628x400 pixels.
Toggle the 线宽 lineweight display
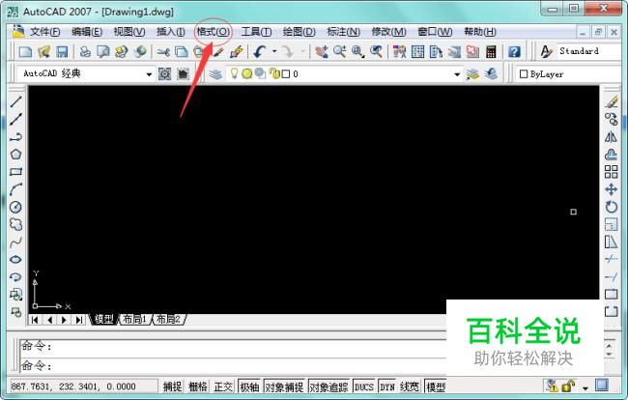pyautogui.click(x=410, y=386)
